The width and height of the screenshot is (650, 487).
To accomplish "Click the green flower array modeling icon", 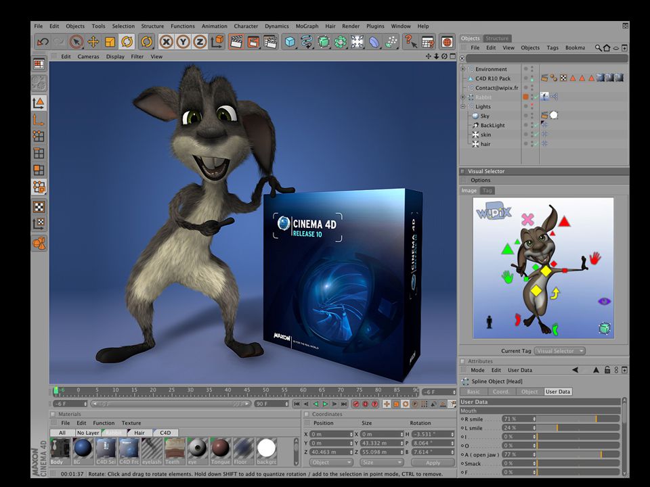I will coord(341,42).
